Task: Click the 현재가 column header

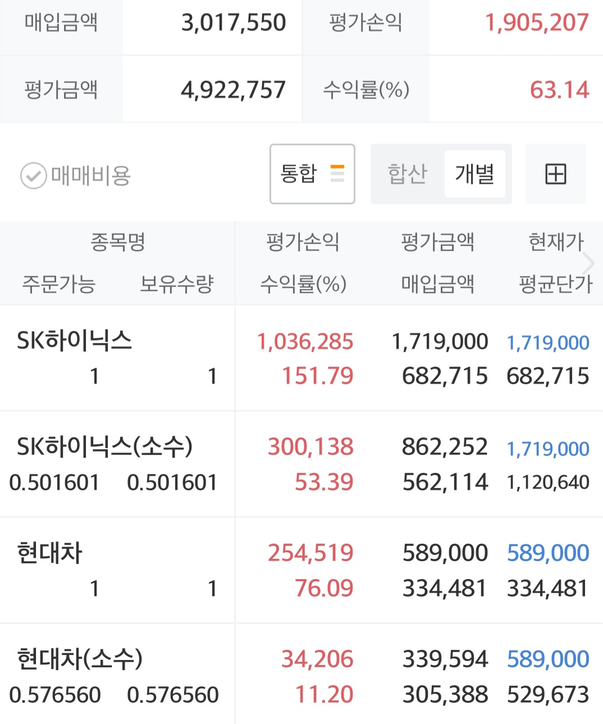Action: point(556,243)
